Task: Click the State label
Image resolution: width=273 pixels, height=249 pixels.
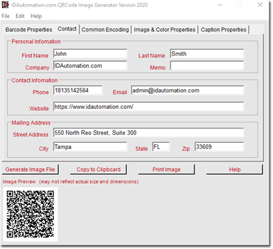Action: (141, 149)
